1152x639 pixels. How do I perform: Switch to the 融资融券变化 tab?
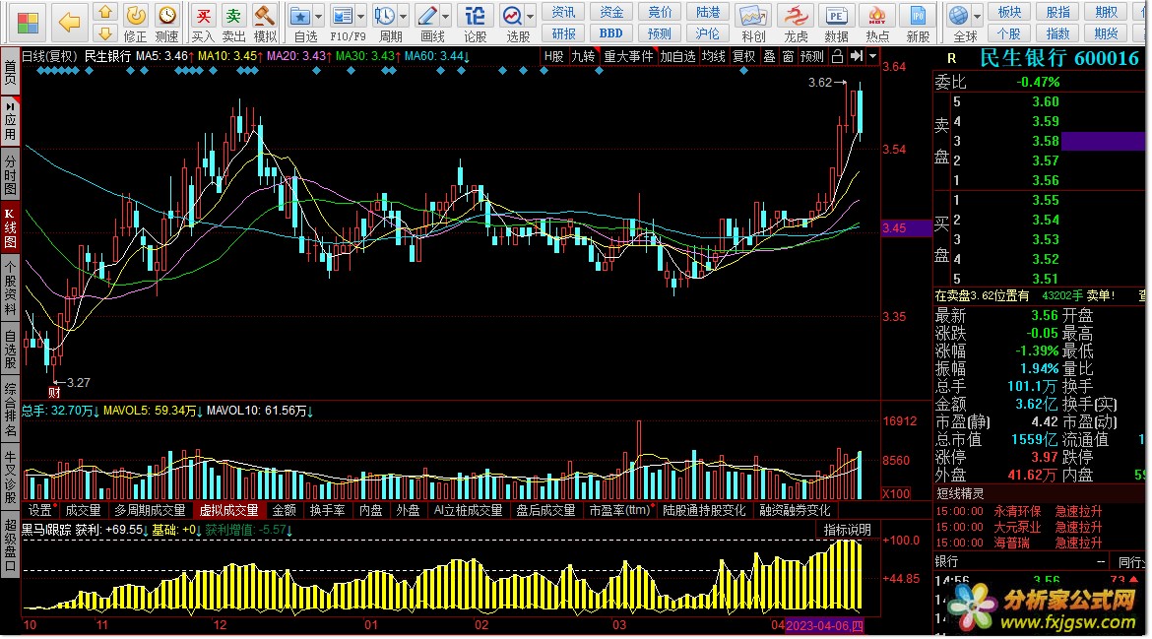click(x=795, y=510)
